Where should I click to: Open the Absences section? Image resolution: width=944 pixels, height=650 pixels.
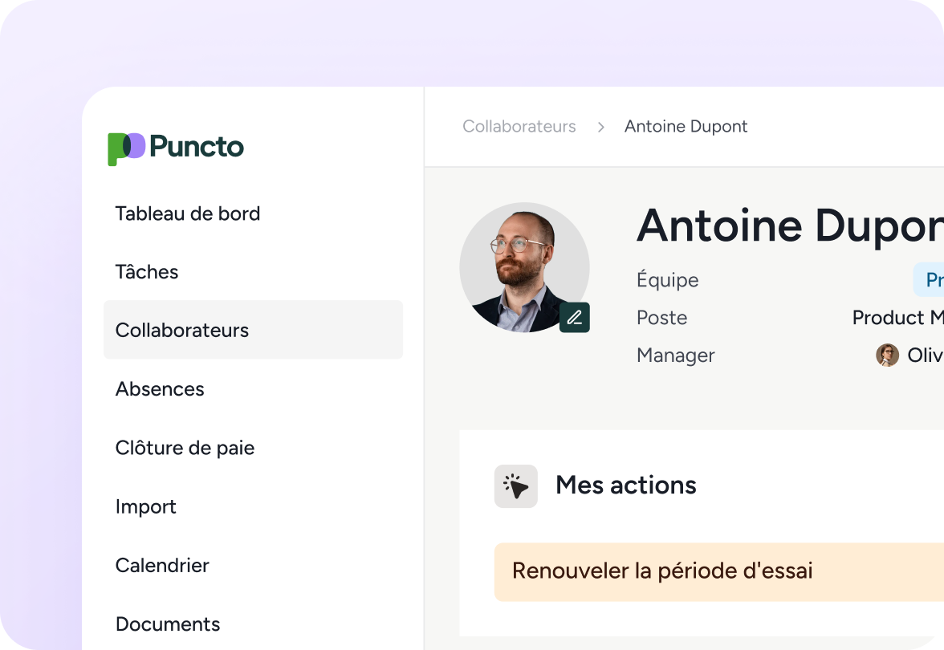click(160, 389)
